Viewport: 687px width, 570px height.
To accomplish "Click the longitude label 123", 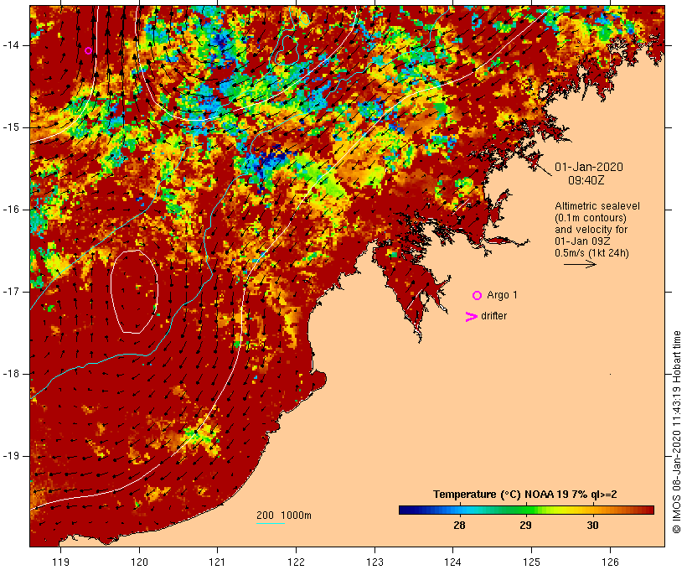I will pyautogui.click(x=374, y=562).
